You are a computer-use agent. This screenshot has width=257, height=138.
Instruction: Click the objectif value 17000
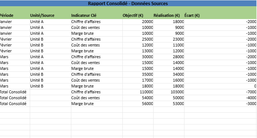pyautogui.click(x=138, y=80)
